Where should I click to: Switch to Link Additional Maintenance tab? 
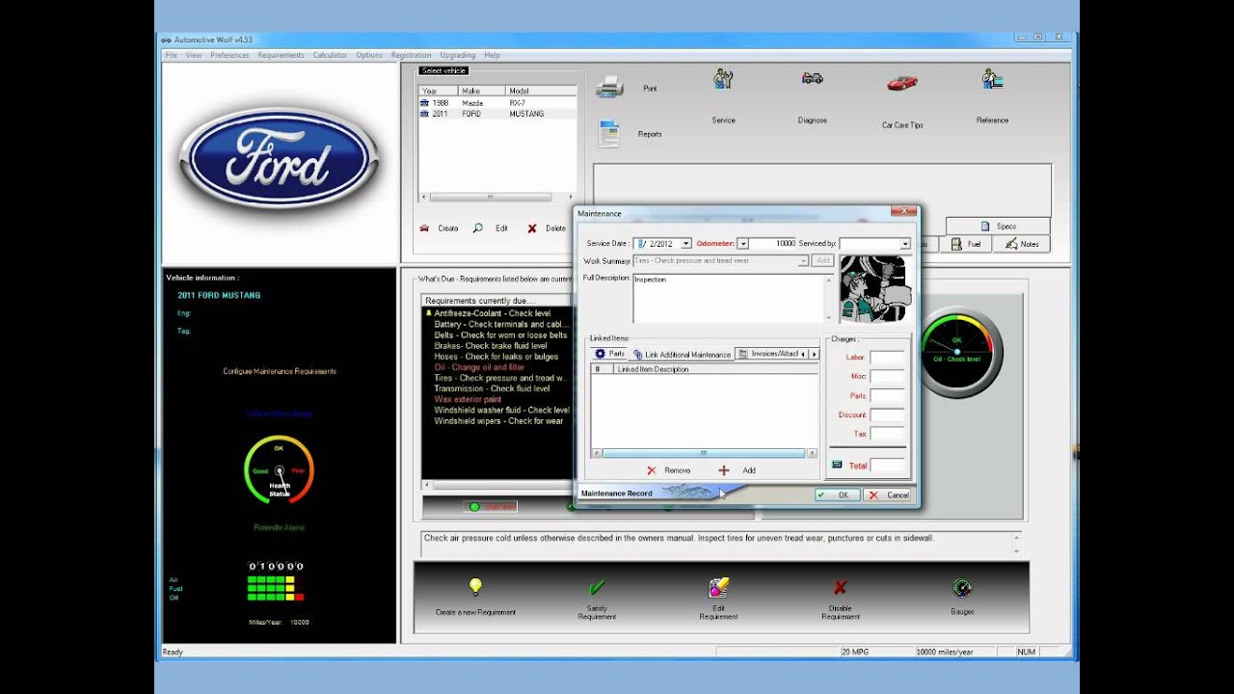tap(682, 354)
